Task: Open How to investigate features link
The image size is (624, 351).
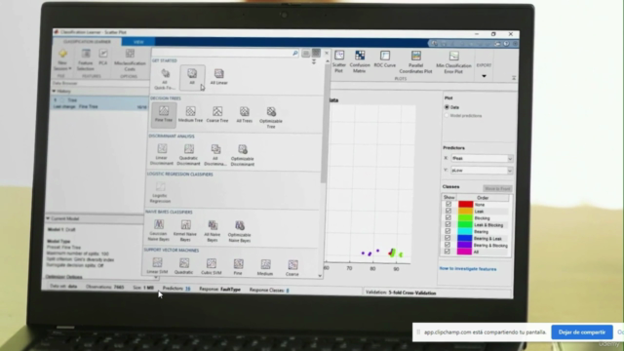Action: point(468,269)
